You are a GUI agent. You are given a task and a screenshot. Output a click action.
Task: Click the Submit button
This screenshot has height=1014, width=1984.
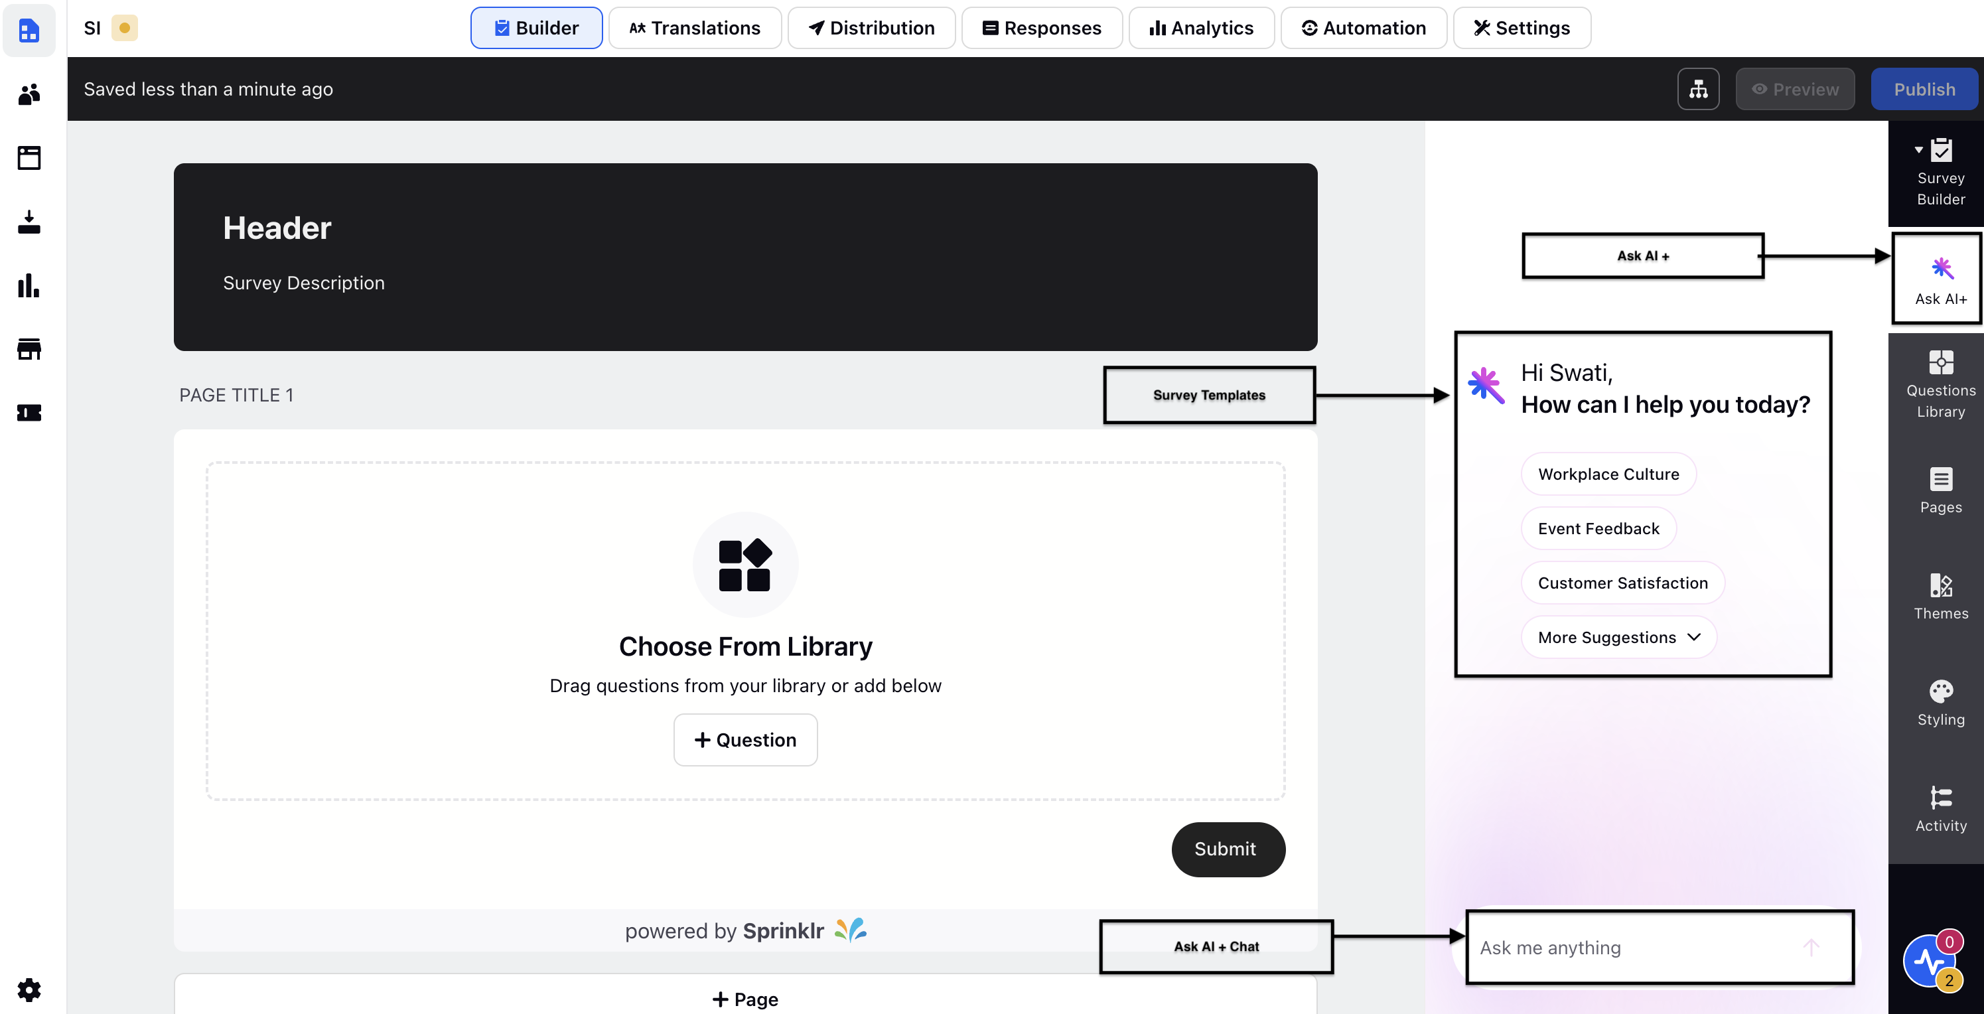[x=1228, y=849]
